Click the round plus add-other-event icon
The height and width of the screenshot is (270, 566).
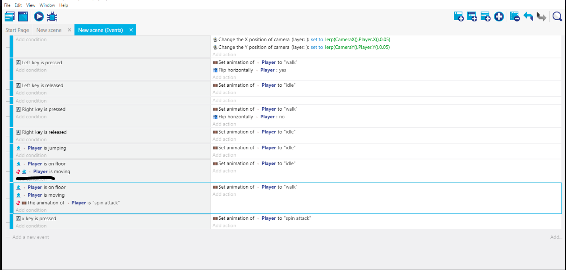pos(499,17)
